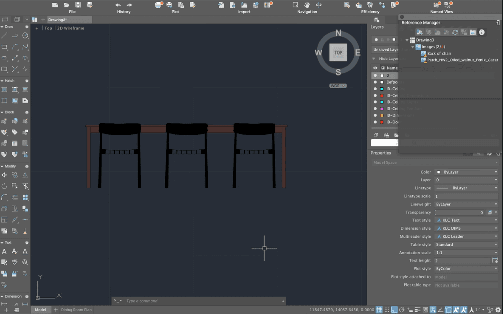Select the Rotate tool in Modify panel
Viewport: 503px width, 314px height.
coord(4,186)
